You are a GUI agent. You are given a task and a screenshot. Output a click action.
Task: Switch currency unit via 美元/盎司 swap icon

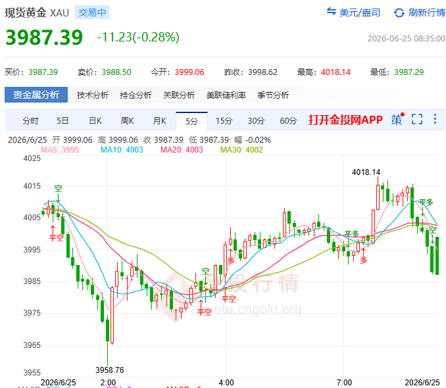tap(332, 12)
